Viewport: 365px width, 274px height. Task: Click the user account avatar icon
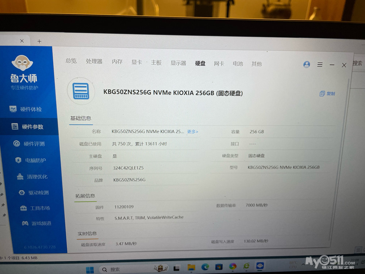point(307,65)
